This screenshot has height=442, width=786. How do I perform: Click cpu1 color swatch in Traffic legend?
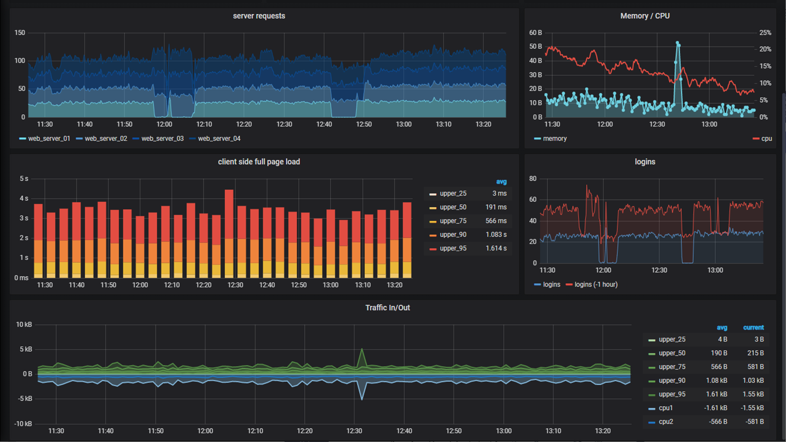click(x=652, y=409)
